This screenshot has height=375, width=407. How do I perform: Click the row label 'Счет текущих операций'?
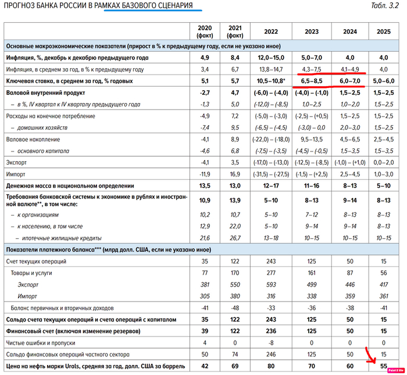36,261
